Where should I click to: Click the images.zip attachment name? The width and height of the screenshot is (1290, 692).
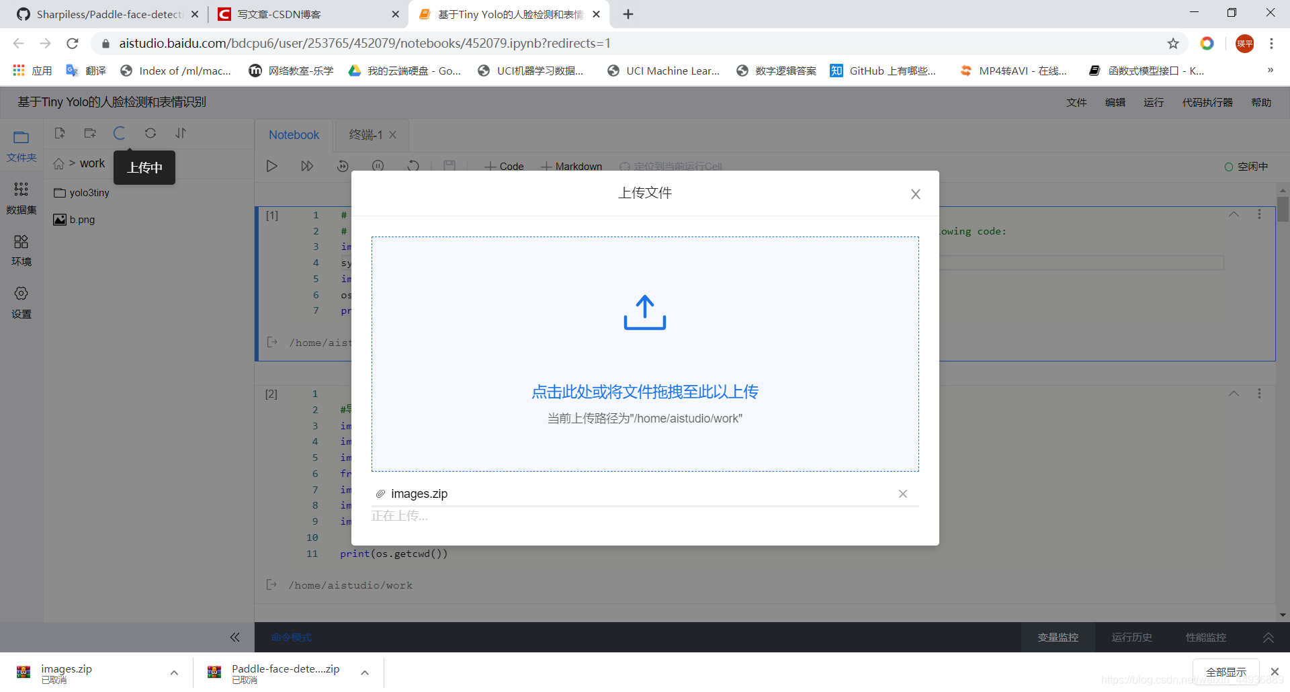[x=419, y=494]
